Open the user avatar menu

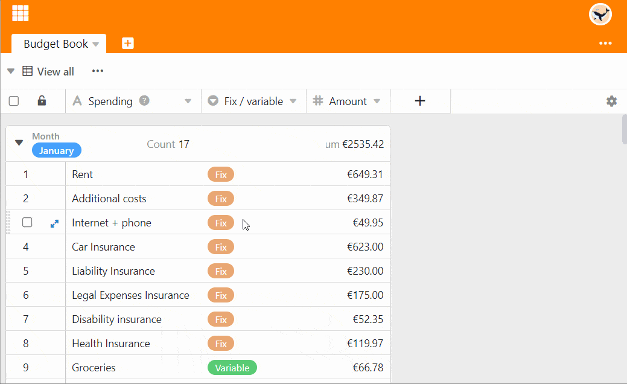click(x=600, y=14)
